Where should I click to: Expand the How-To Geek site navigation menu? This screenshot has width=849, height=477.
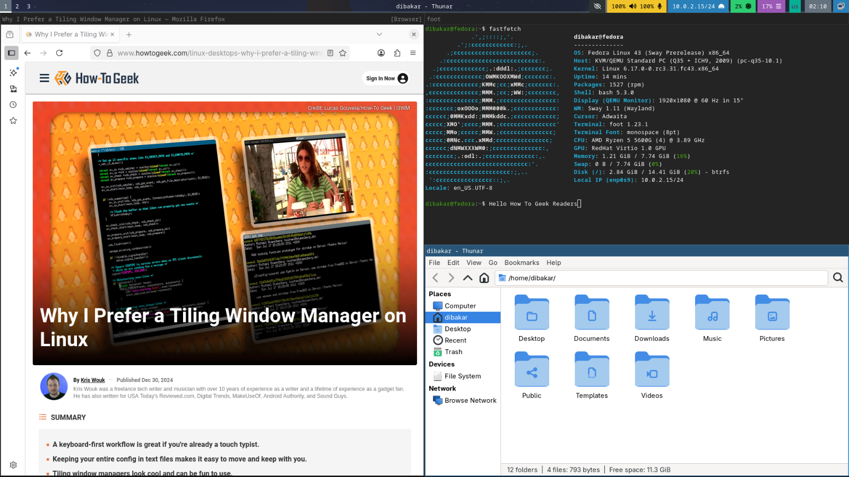[x=45, y=77]
